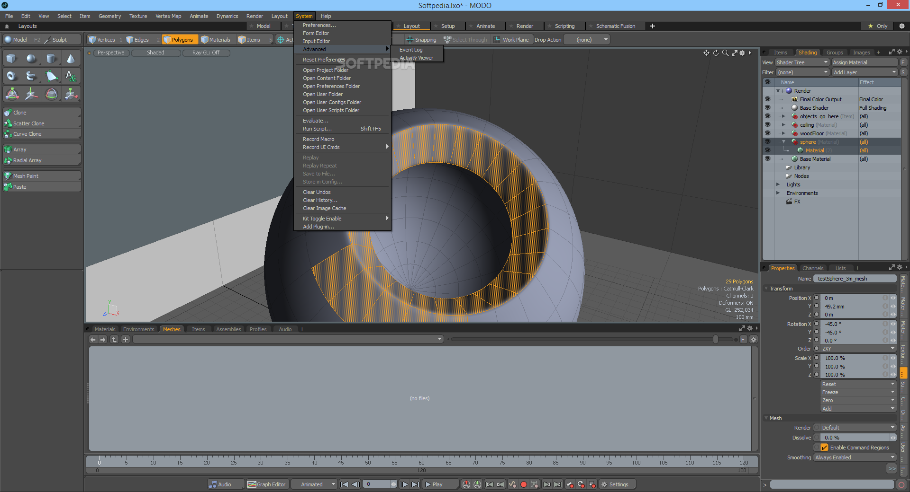Select the Text tool icon
The height and width of the screenshot is (492, 910).
[71, 76]
